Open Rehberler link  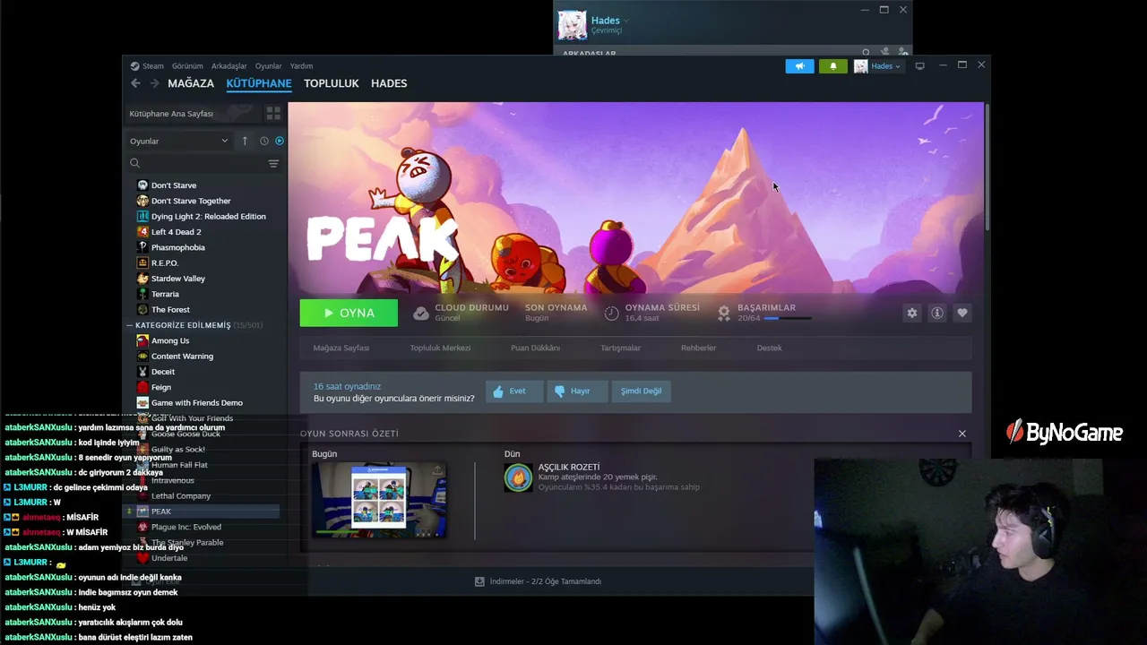pyautogui.click(x=698, y=348)
